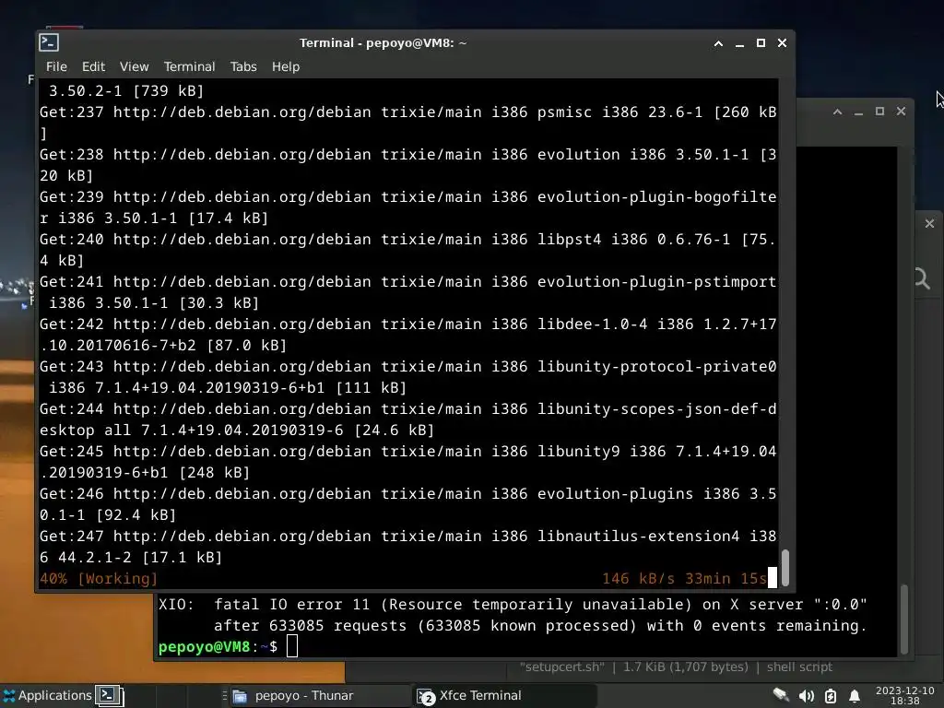Image resolution: width=944 pixels, height=708 pixels.
Task: Click the network connection tray icon
Action: [x=781, y=696]
